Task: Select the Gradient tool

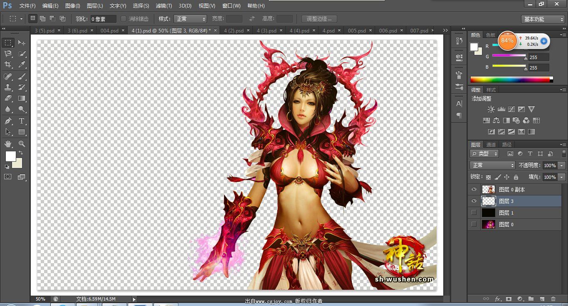Action: point(22,99)
